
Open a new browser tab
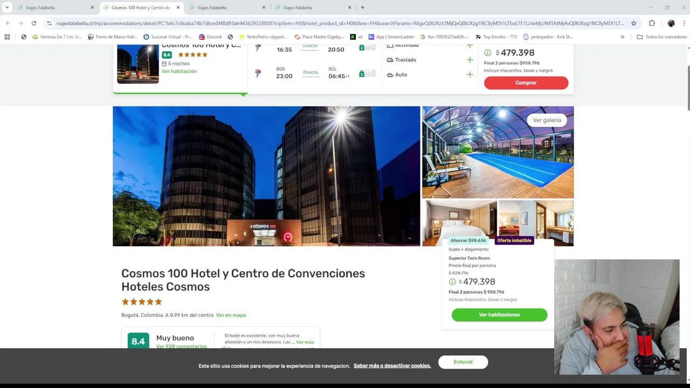362,8
